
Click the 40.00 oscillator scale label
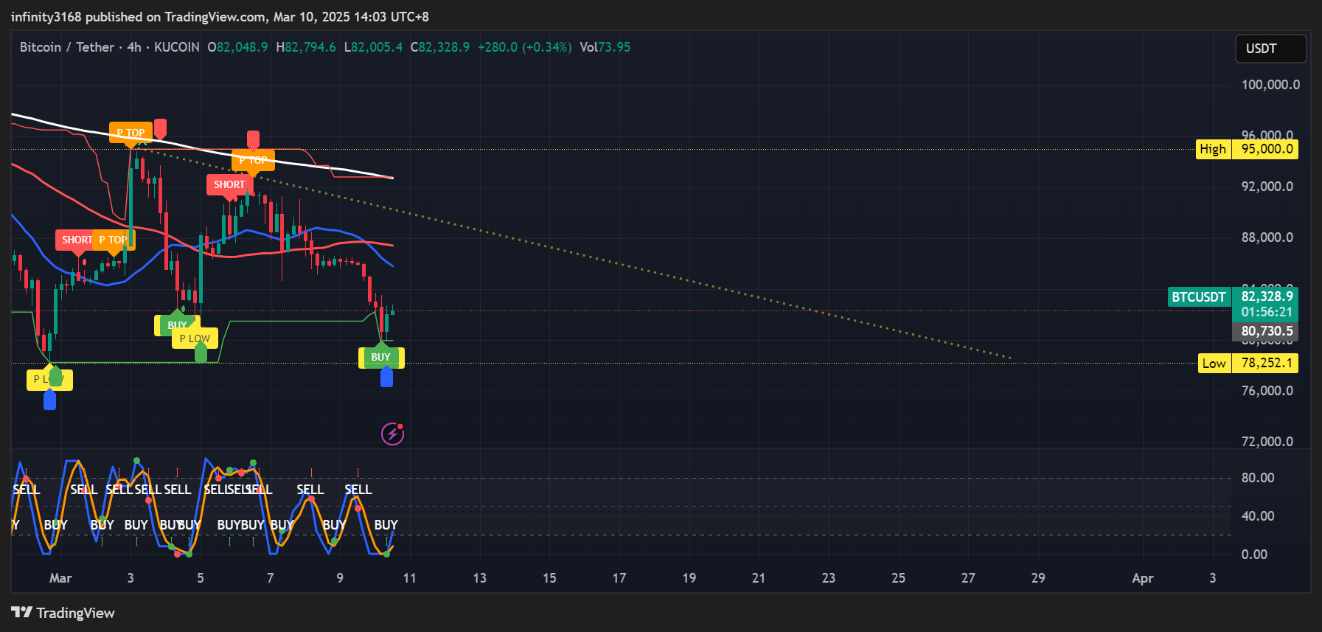[1258, 516]
